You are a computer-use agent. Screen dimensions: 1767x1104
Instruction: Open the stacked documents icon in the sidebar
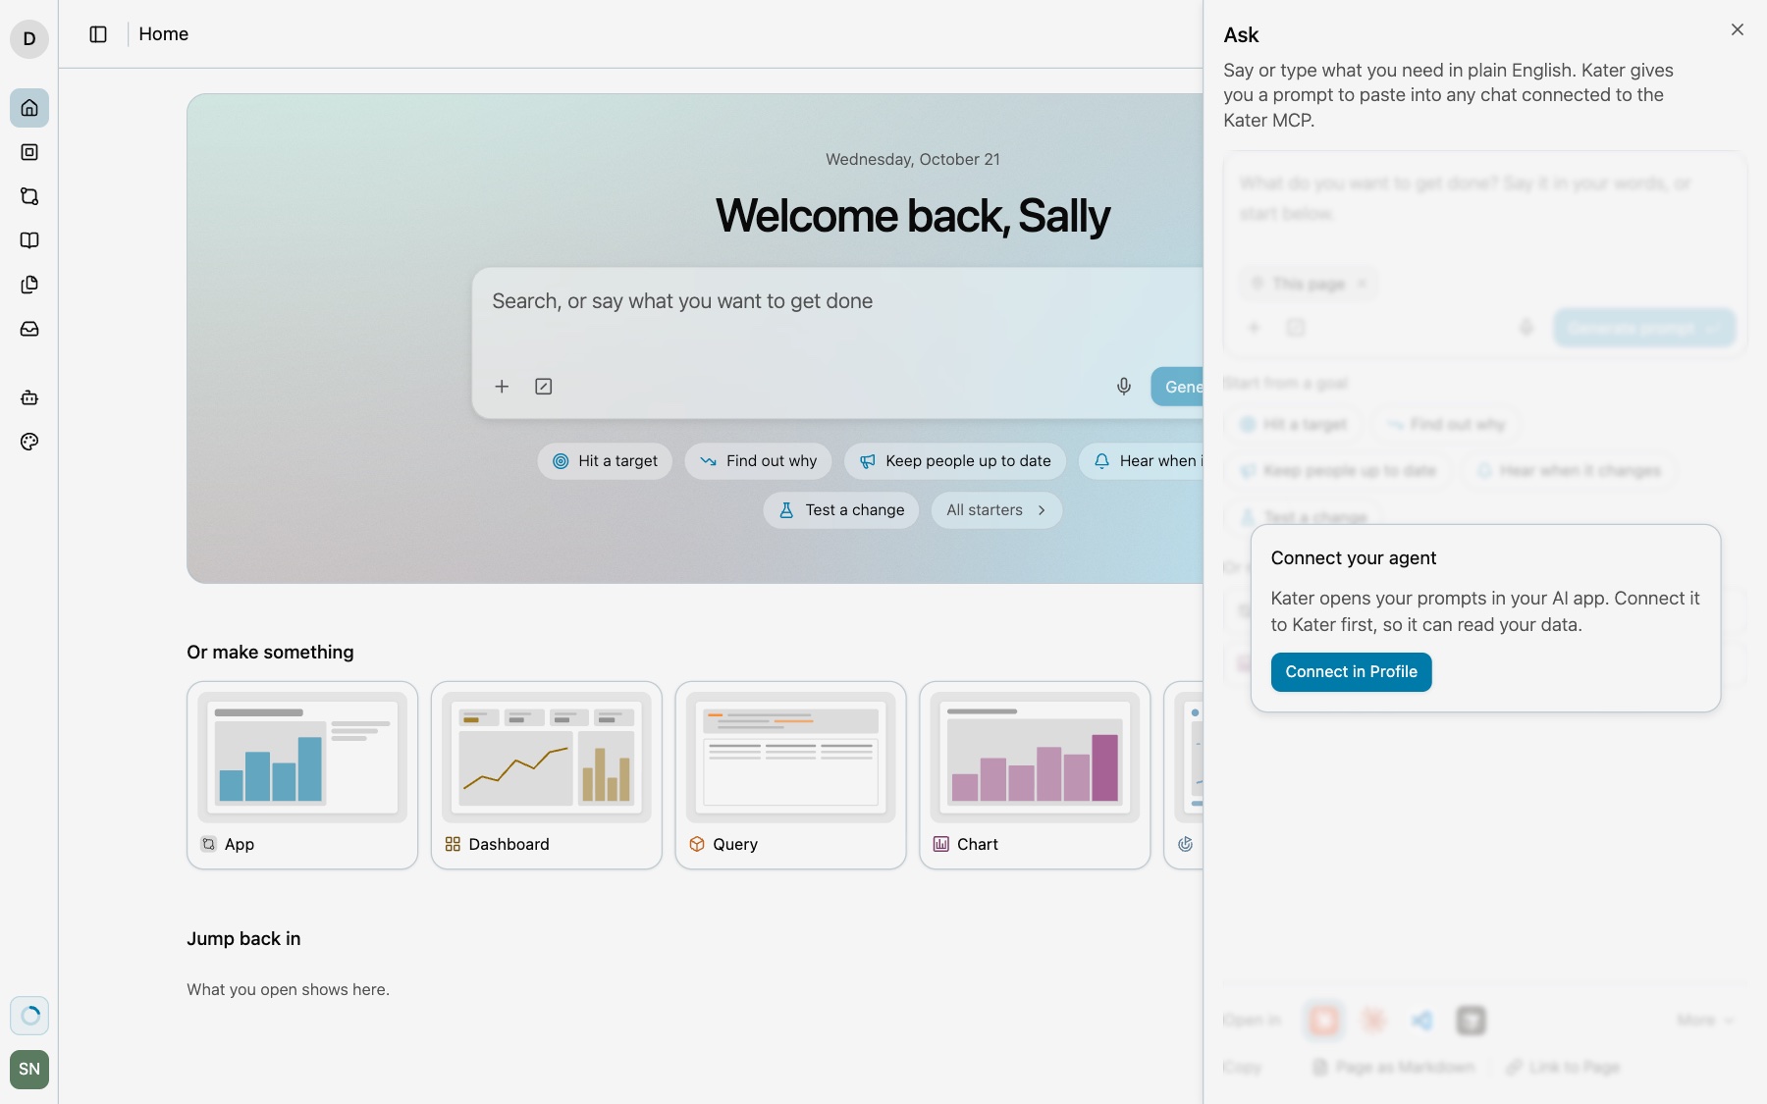(29, 285)
